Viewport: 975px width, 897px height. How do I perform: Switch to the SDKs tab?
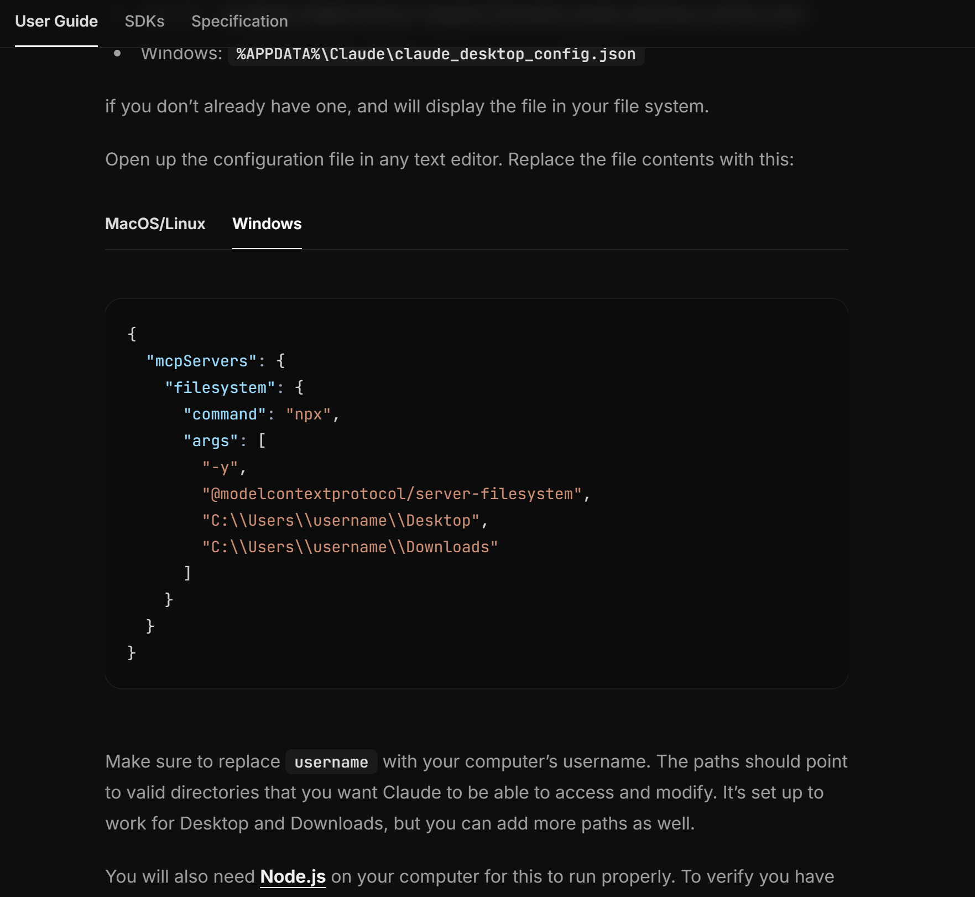click(x=144, y=21)
